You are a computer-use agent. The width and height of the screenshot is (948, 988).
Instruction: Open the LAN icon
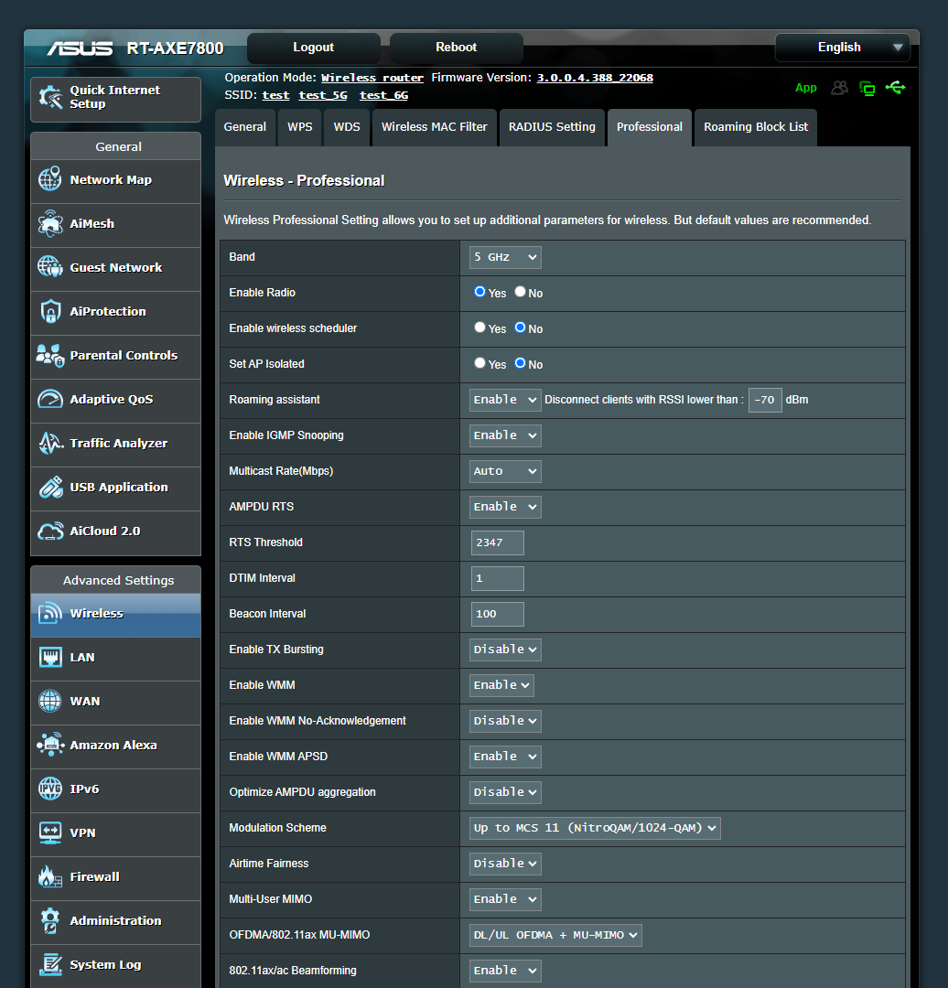click(50, 657)
